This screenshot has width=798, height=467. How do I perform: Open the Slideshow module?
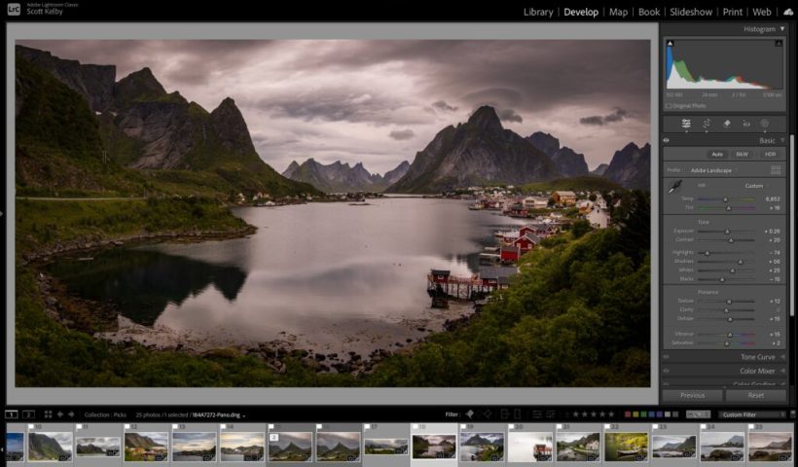[691, 12]
